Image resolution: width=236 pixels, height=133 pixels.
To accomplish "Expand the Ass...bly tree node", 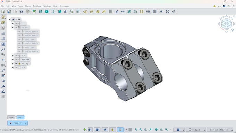I will [x=12, y=64].
